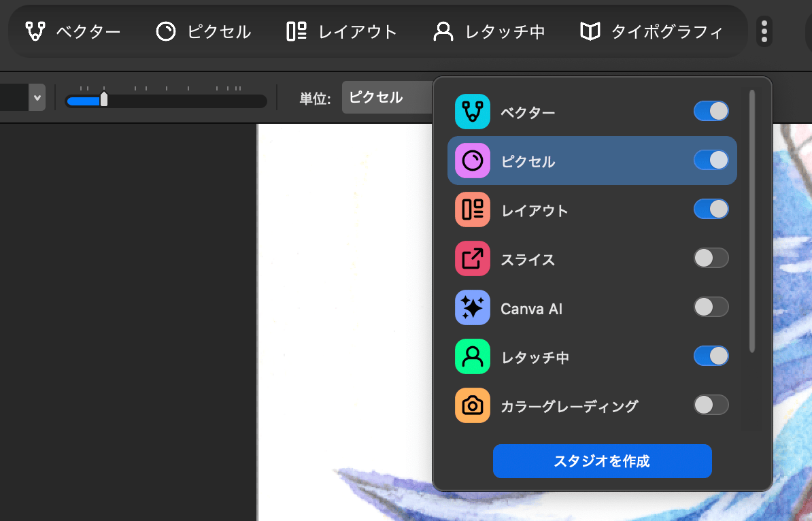Click the Vector studio icon in the list
The height and width of the screenshot is (521, 812).
[472, 112]
